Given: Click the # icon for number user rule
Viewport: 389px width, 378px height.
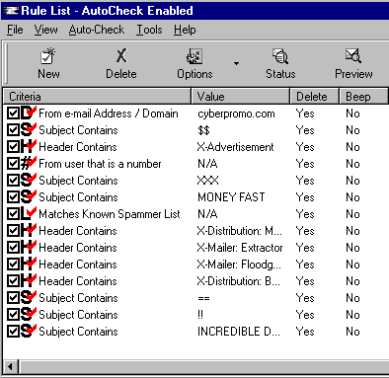Looking at the screenshot, I should point(28,164).
